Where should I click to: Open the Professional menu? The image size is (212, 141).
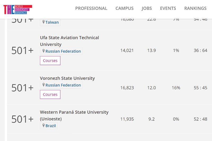click(x=91, y=8)
